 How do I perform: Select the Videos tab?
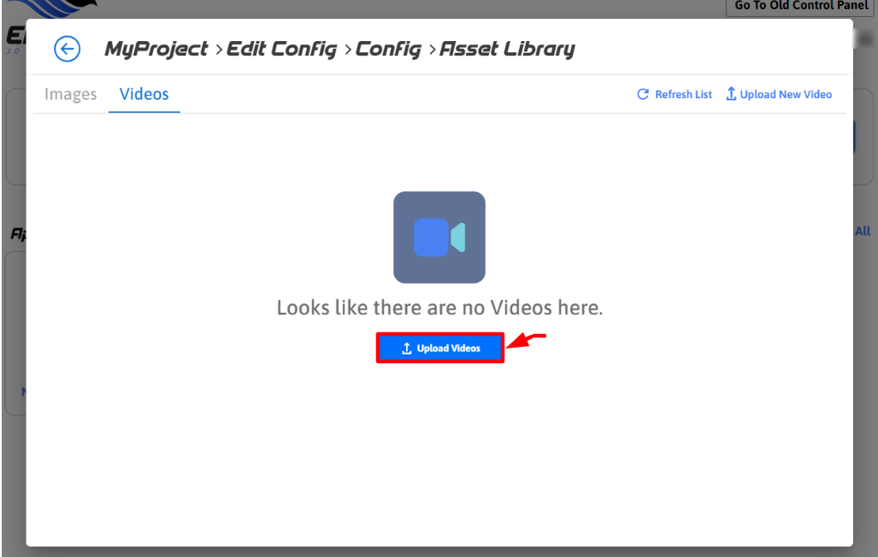coord(144,94)
